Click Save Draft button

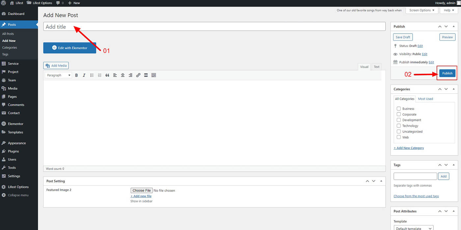tap(403, 37)
